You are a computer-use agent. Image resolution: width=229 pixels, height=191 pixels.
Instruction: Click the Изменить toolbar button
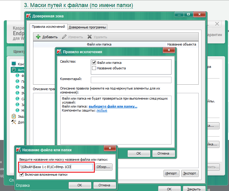tap(72, 37)
